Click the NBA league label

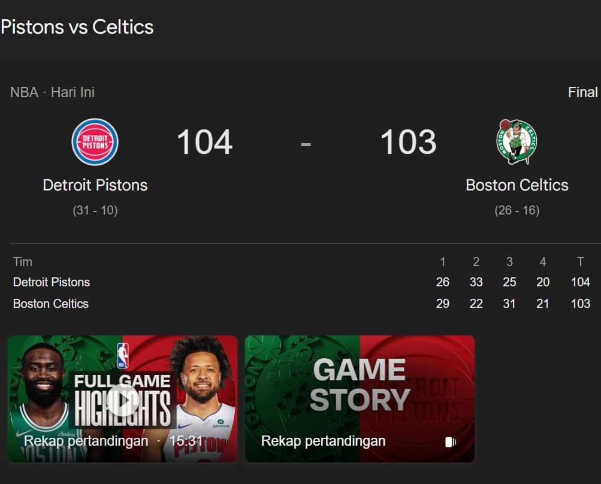tap(24, 92)
